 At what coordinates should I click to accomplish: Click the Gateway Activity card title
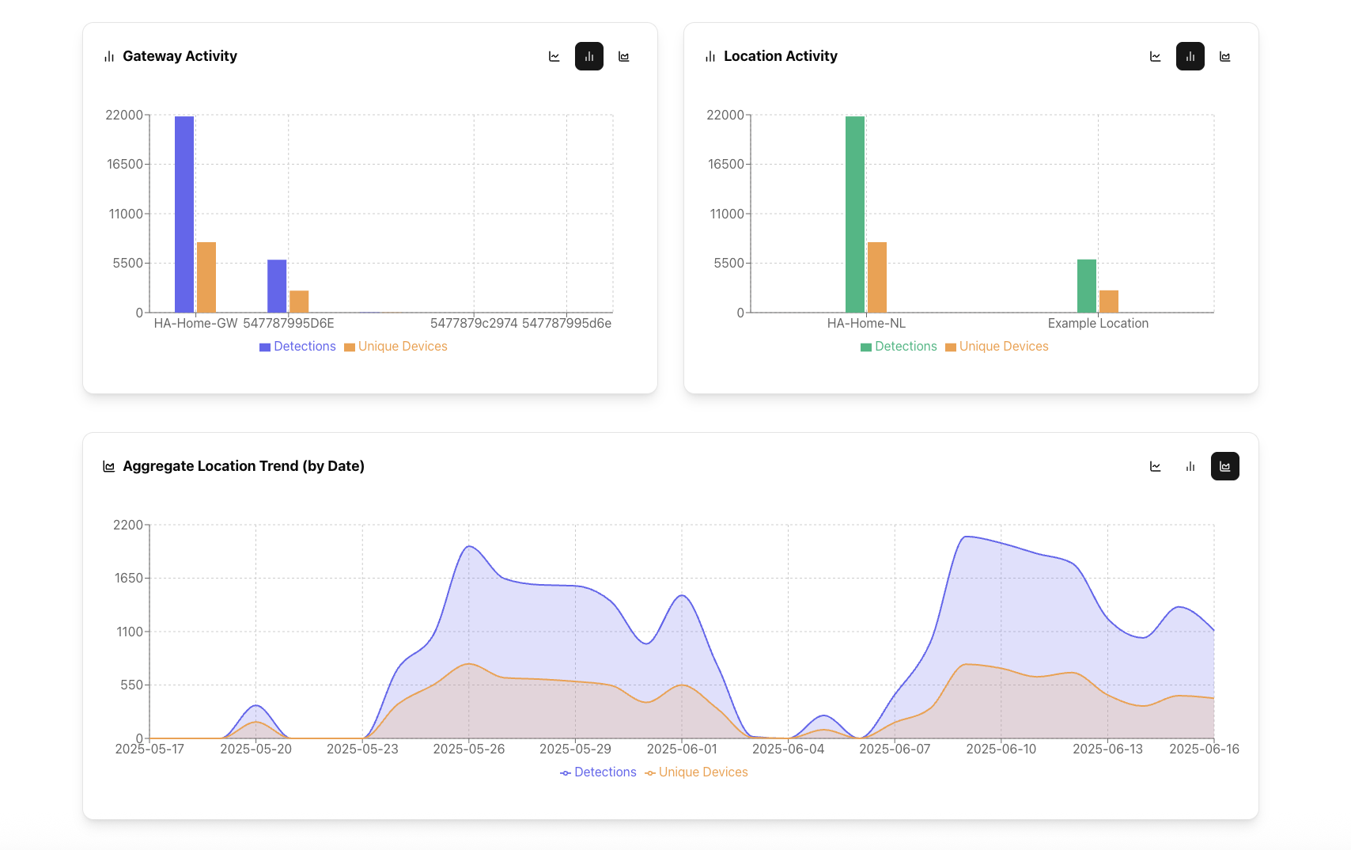180,56
